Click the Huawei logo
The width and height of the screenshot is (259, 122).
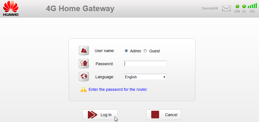click(11, 8)
